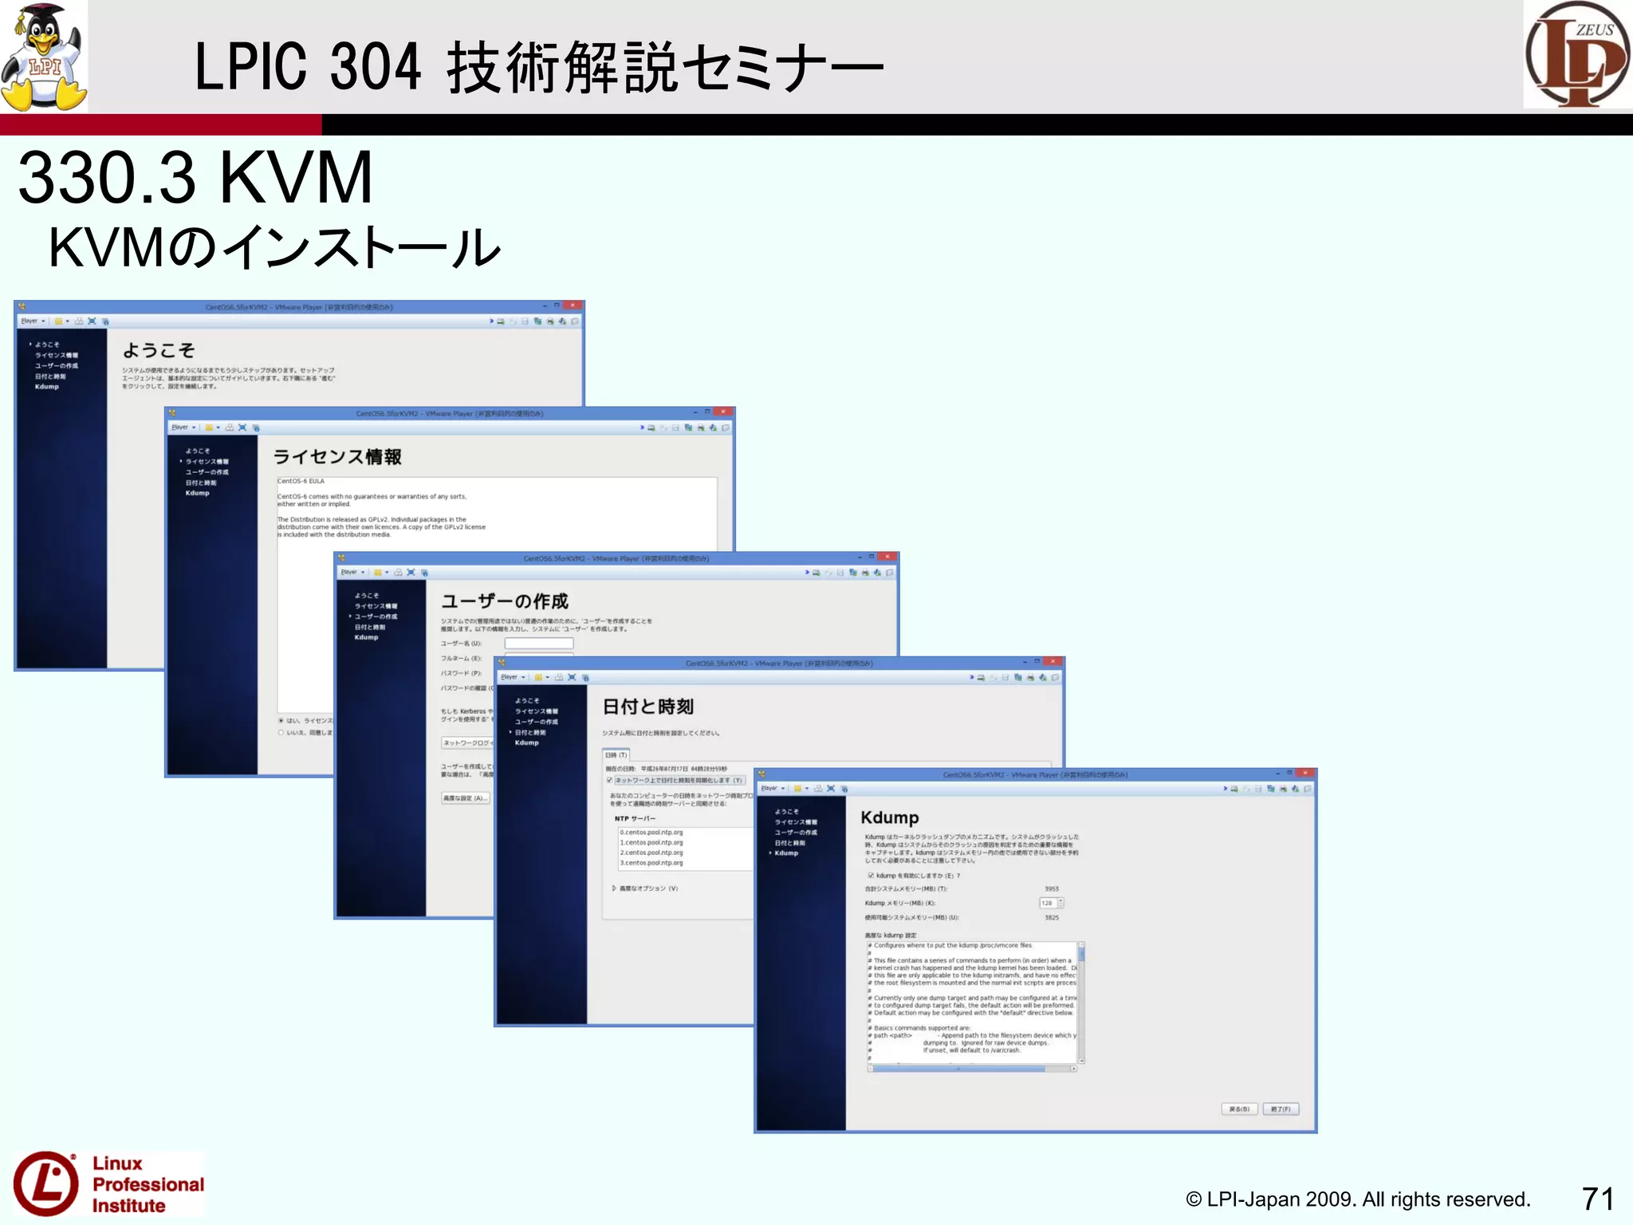Open the power dropdown arrow in the Kdump window toolbar

(807, 789)
